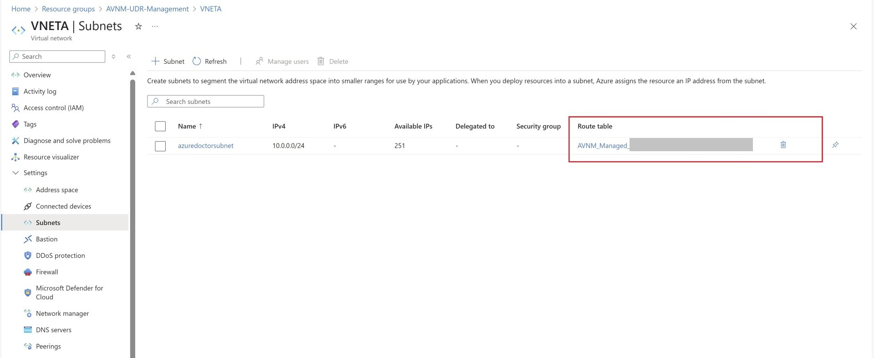This screenshot has height=358, width=874.
Task: Check the azuredoctorsubnet row checkbox
Action: [x=160, y=146]
